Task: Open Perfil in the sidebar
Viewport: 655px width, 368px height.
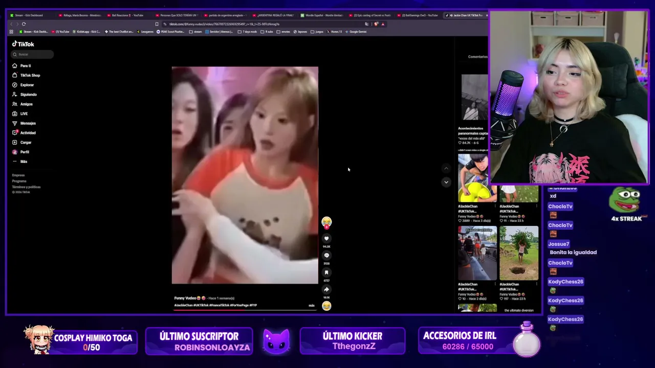Action: (21, 152)
